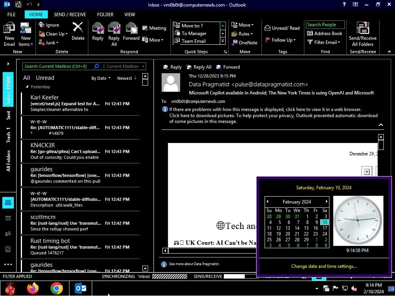The image size is (395, 296).
Task: Open the By Date arrangement dropdown
Action: pyautogui.click(x=101, y=78)
